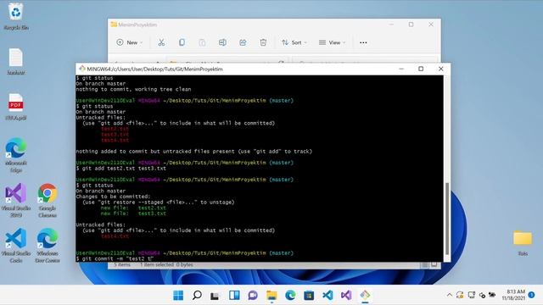The height and width of the screenshot is (305, 543).
Task: Open View dropdown in File Explorer
Action: click(332, 42)
